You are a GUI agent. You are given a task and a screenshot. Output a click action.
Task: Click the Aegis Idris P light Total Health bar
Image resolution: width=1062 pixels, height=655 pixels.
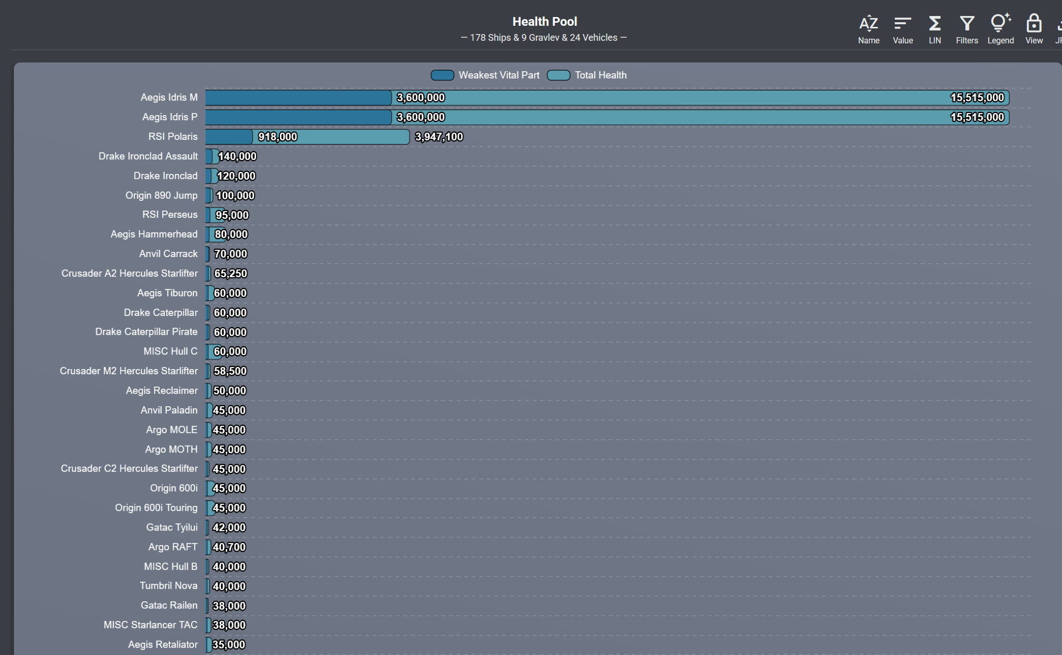coord(700,117)
